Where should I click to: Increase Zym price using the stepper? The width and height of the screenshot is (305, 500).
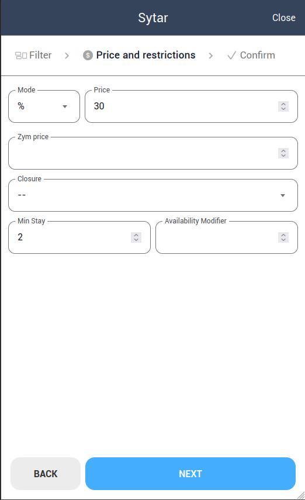coord(283,151)
